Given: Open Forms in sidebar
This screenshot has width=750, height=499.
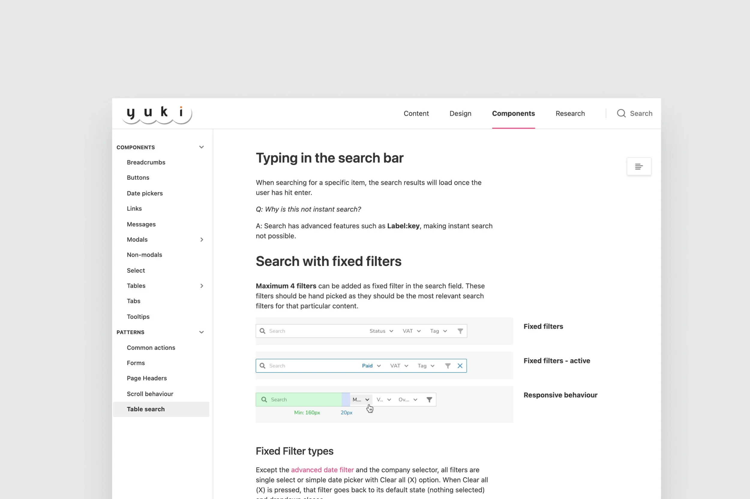Looking at the screenshot, I should (136, 363).
